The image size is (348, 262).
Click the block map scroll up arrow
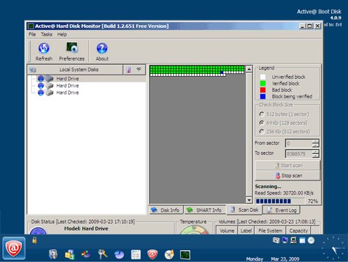[249, 69]
